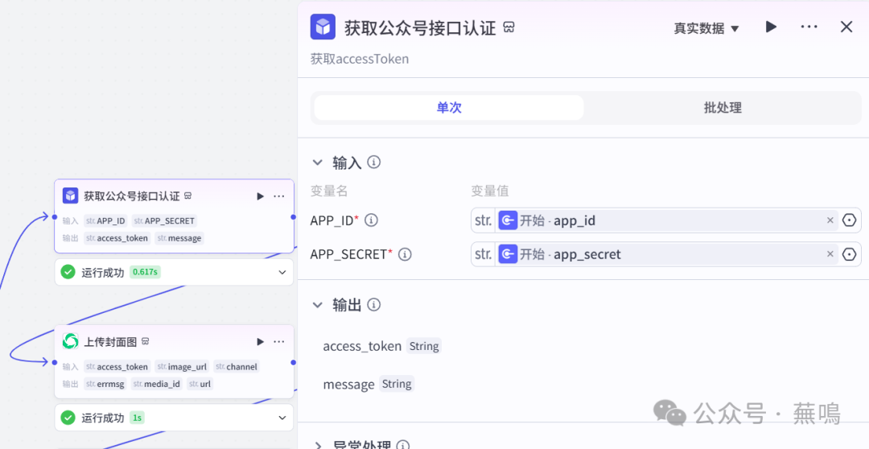Viewport: 869px width, 449px height.
Task: Click the info icon next to APP_SECRET
Action: coord(405,254)
